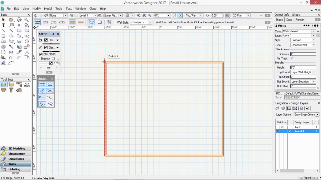This screenshot has height=180, width=321.
Task: Click the wall Thickness input field
Action: (x=303, y=54)
